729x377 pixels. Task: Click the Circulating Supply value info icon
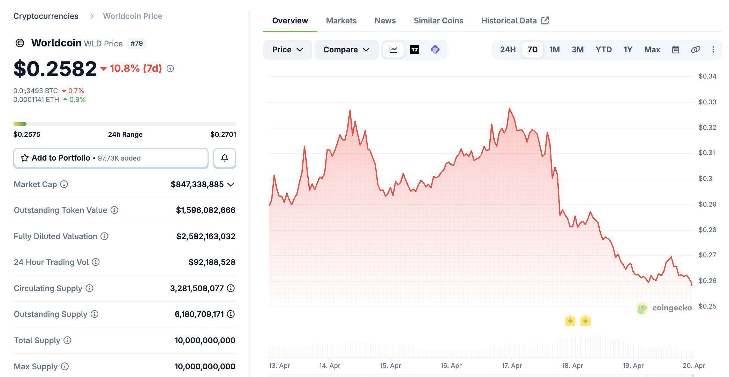click(231, 288)
